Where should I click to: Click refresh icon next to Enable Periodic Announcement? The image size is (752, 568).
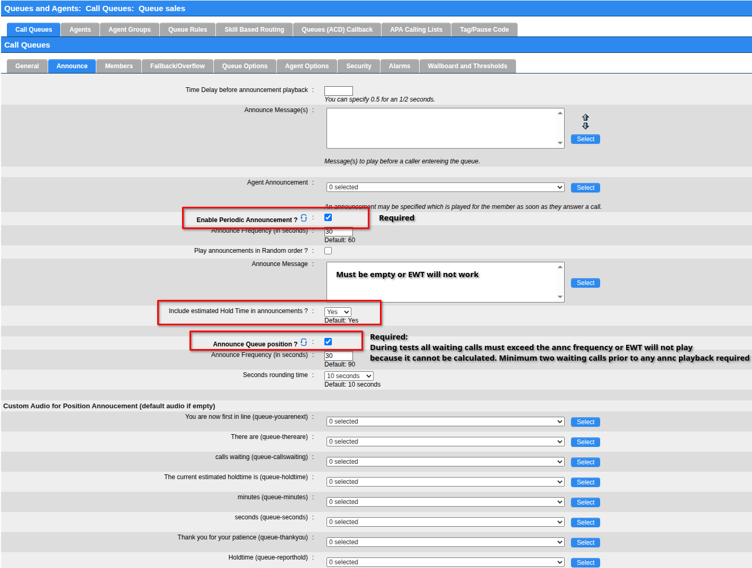304,218
